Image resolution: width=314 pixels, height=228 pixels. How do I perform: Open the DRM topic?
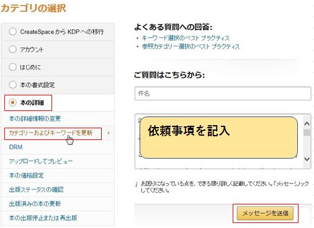tap(16, 147)
